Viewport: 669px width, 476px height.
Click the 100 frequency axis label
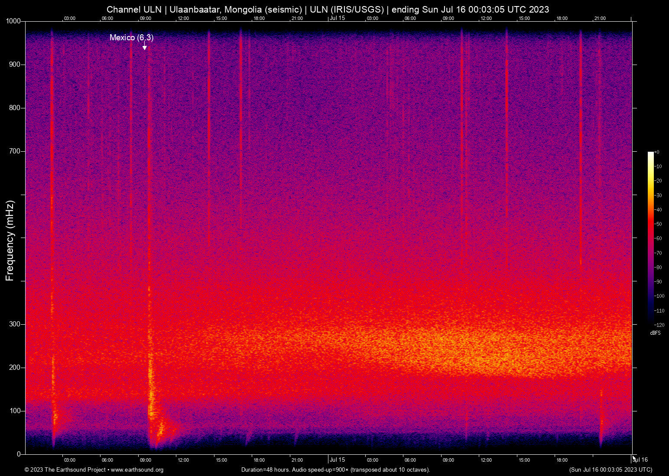point(15,411)
